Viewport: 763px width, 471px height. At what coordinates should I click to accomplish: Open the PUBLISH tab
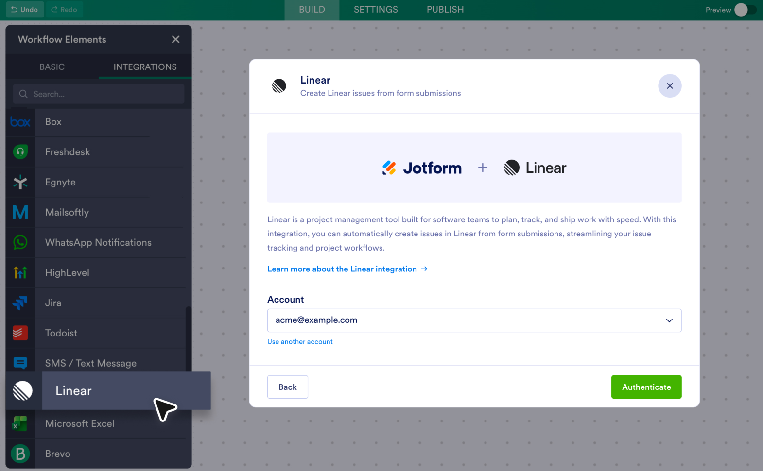(x=445, y=10)
